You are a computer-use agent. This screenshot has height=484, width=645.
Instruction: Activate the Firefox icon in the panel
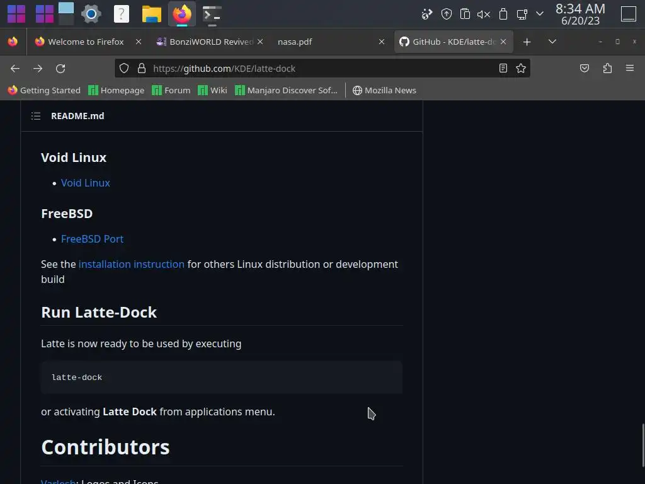coord(182,14)
